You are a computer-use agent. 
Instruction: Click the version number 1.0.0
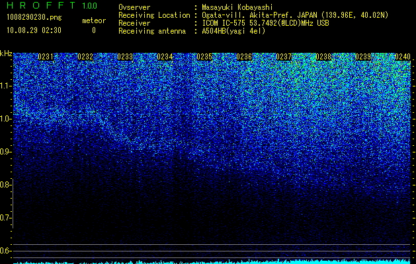click(90, 6)
